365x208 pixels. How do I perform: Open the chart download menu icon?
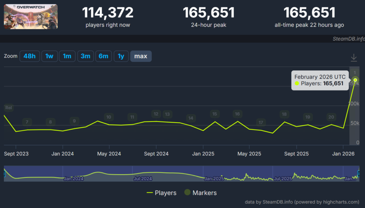coord(354,57)
